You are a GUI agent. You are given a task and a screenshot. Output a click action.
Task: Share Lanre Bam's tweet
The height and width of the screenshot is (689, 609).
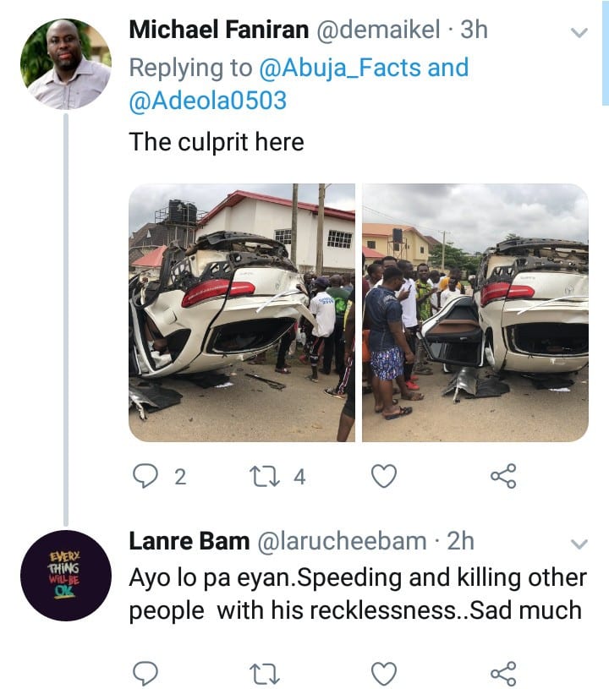tap(503, 673)
